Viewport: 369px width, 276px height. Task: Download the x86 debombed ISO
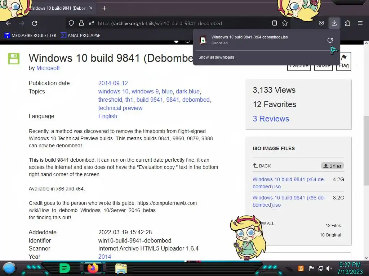coord(289,201)
